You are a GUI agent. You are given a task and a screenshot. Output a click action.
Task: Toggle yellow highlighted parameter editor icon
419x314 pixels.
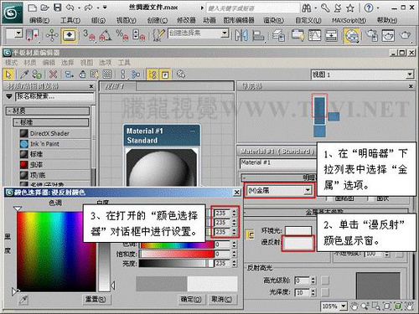(x=165, y=75)
